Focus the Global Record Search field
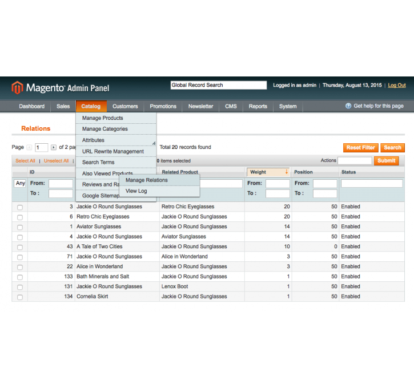This screenshot has width=414, height=388. 219,85
